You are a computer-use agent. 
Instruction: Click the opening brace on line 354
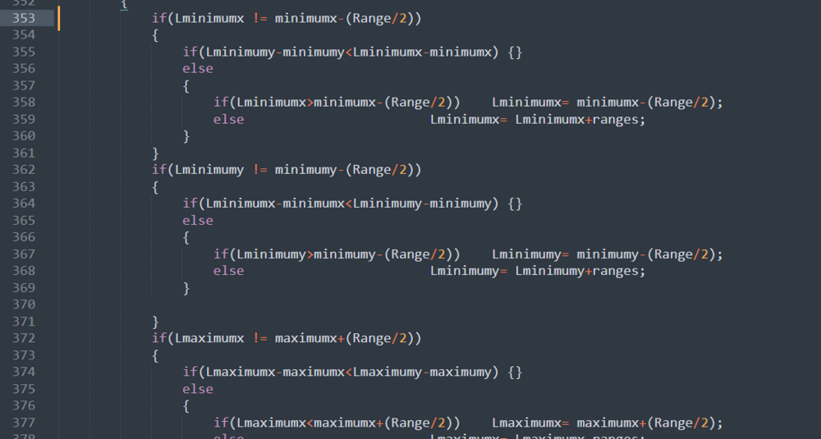[155, 35]
